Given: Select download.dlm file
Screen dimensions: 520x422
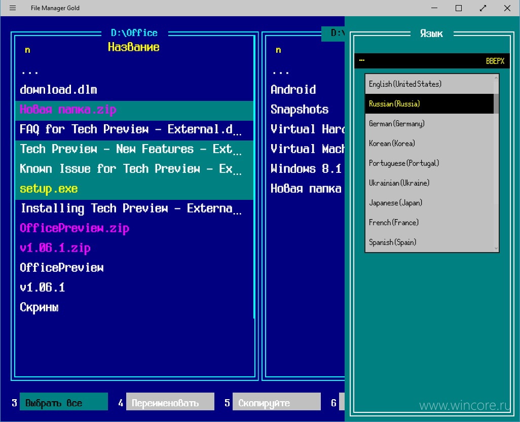Looking at the screenshot, I should [134, 90].
